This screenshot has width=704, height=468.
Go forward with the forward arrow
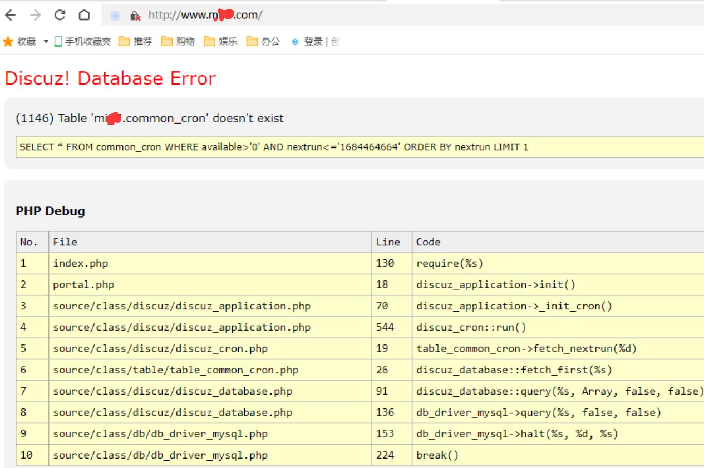(x=36, y=15)
